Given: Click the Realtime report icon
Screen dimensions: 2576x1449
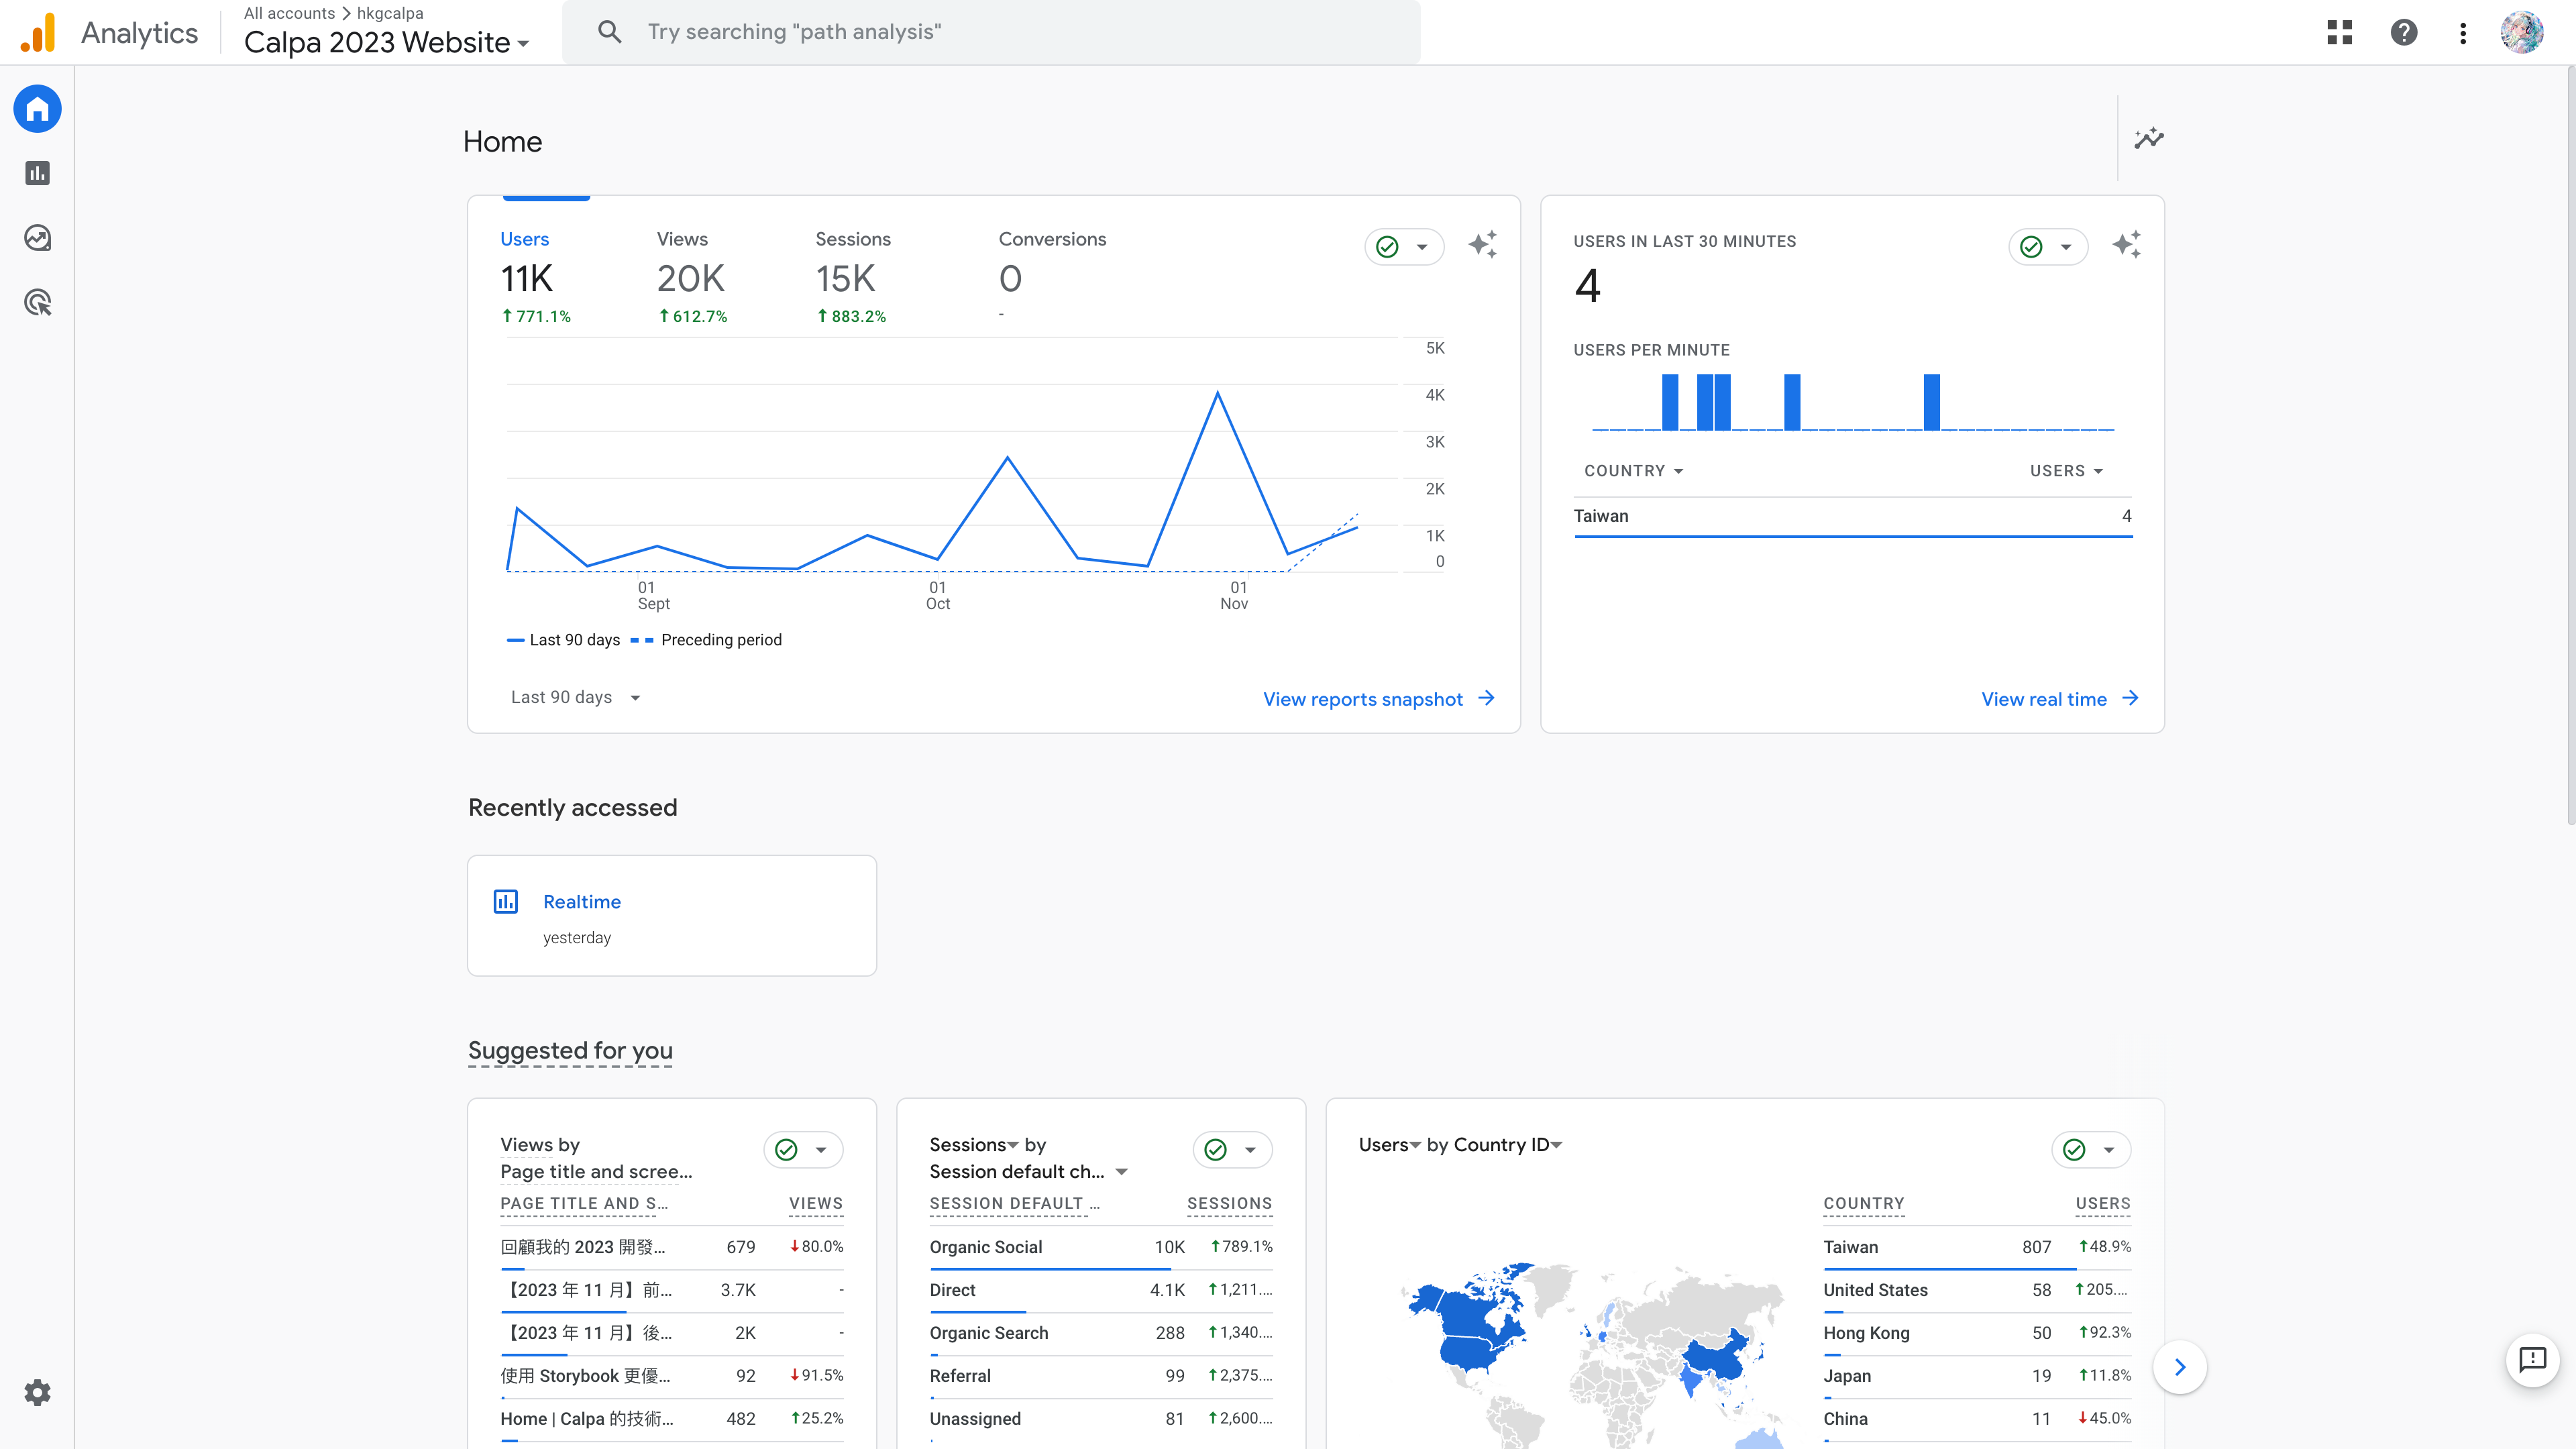Looking at the screenshot, I should coord(506,901).
